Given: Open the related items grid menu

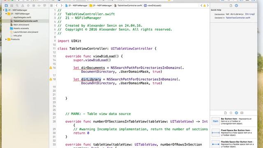Looking at the screenshot, I should [x=51, y=5].
